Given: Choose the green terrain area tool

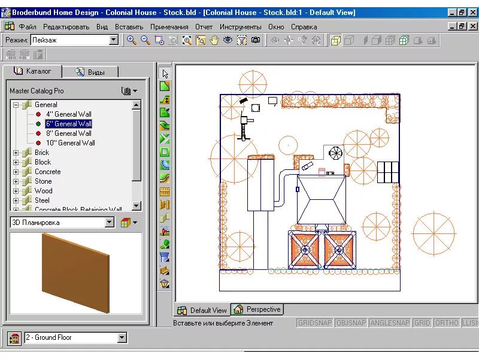Looking at the screenshot, I should pos(165,87).
